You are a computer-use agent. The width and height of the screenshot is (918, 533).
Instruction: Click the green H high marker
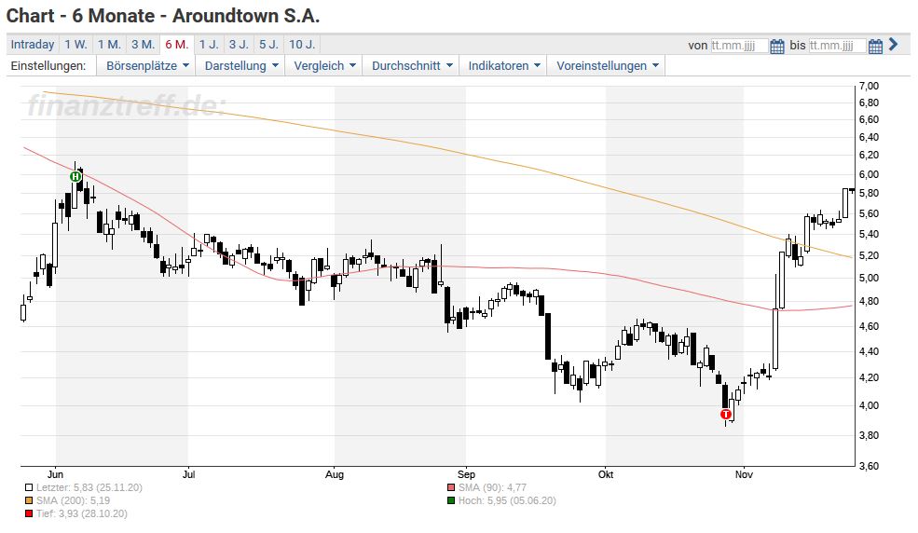coord(75,176)
